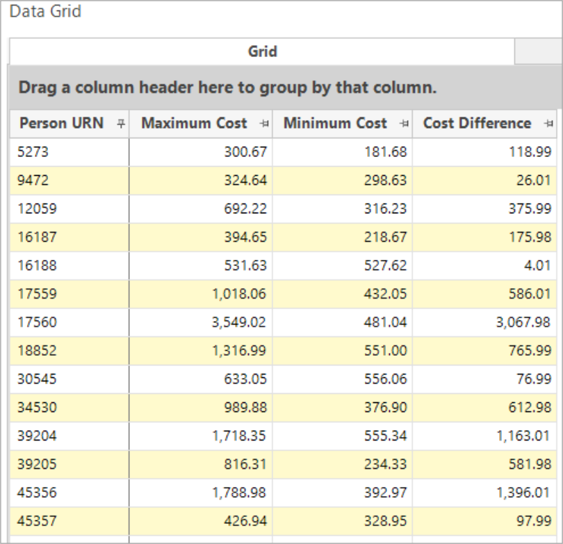Select the Person URN cell 17559

(35, 293)
